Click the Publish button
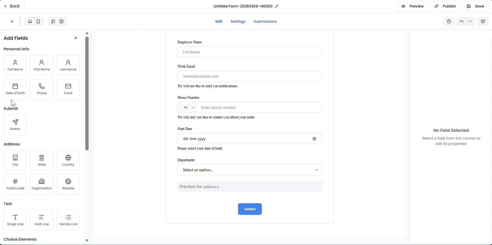This screenshot has width=492, height=245. click(445, 6)
